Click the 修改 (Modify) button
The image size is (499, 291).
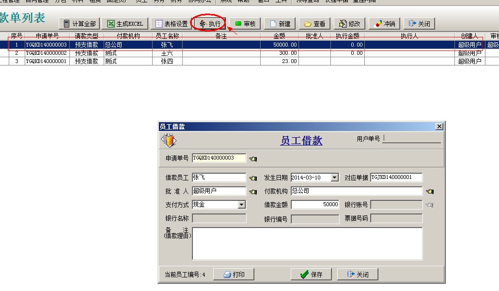(350, 24)
